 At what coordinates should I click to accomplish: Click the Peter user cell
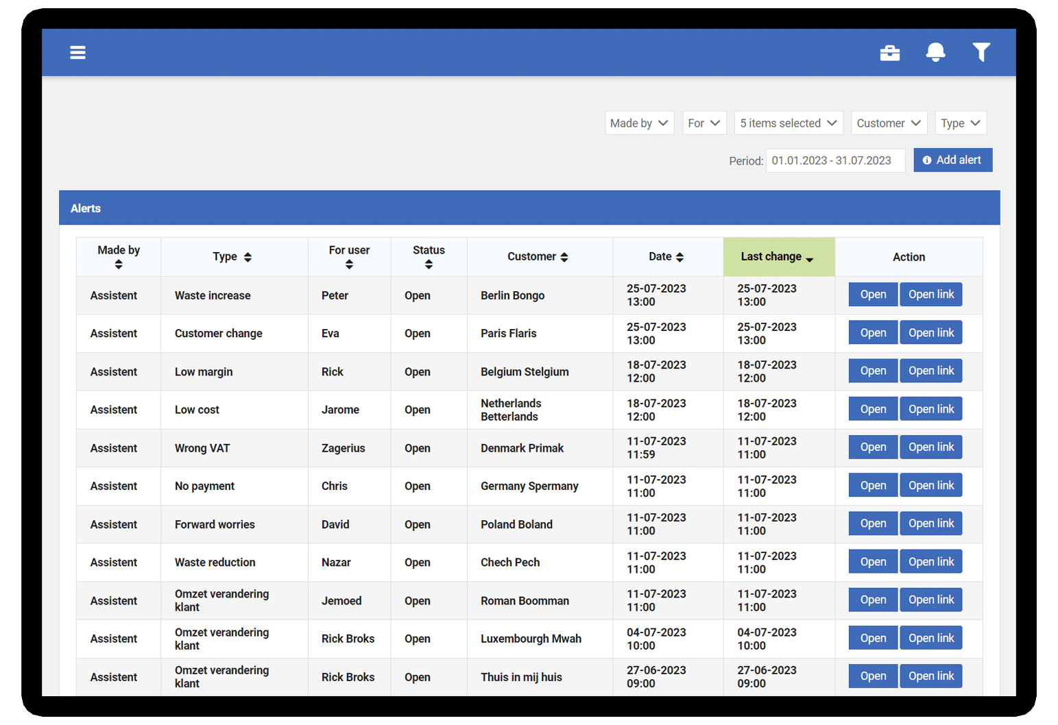[x=350, y=295]
